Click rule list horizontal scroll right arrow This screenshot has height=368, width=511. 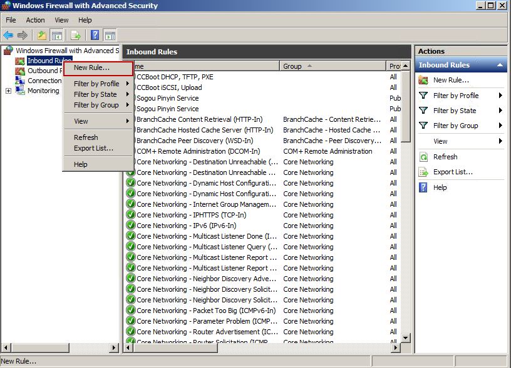coord(396,348)
